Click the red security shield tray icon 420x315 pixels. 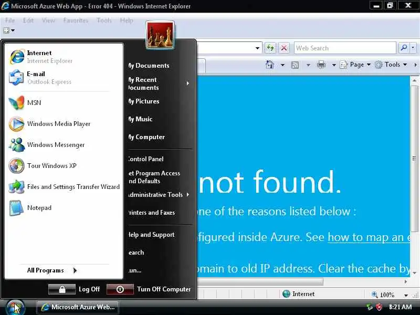(x=379, y=307)
